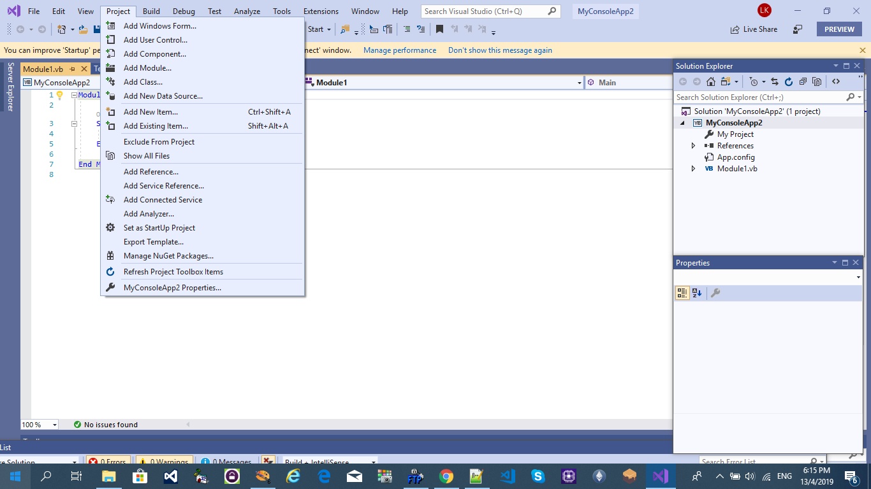Select Set as StartUp Project
Screen dimensions: 871x489
(203, 228)
